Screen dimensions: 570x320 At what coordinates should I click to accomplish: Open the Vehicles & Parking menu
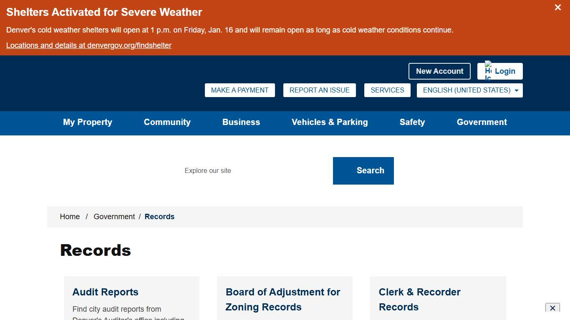[x=330, y=122]
